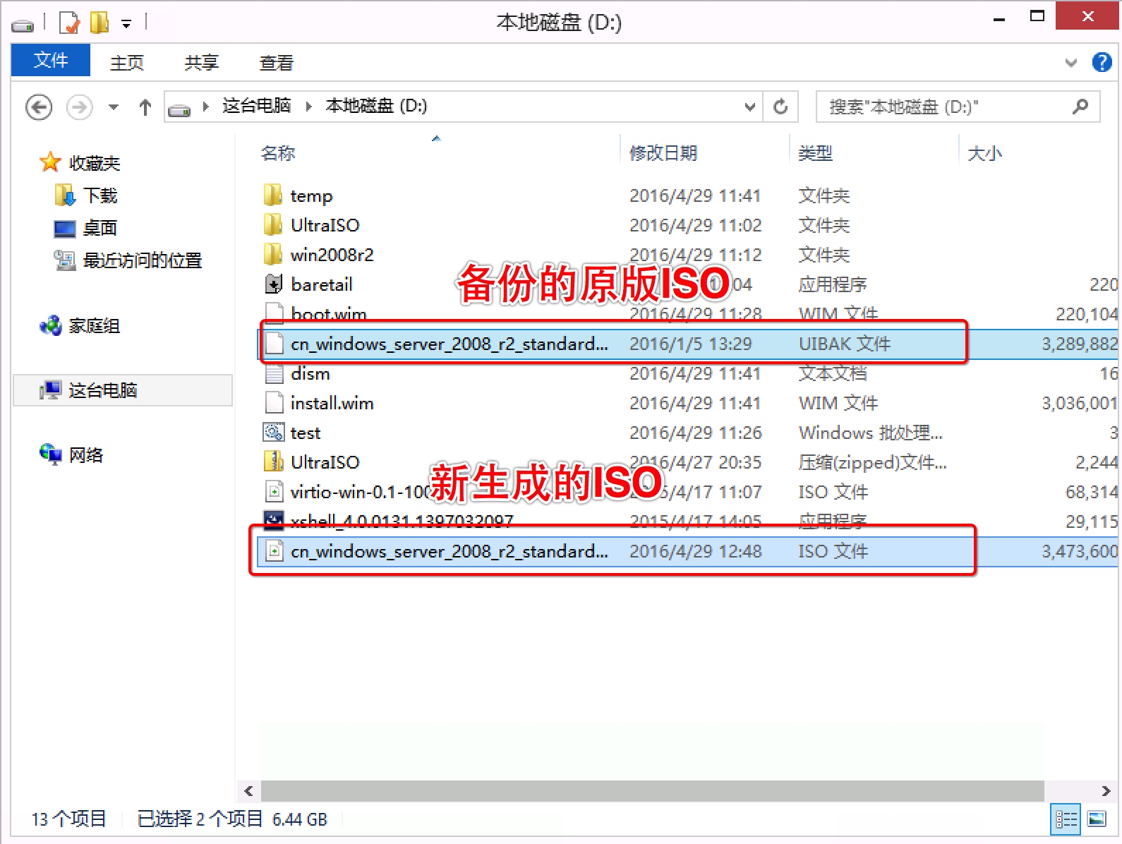The image size is (1122, 844).
Task: Sort by the 大小 column header
Action: (x=984, y=153)
